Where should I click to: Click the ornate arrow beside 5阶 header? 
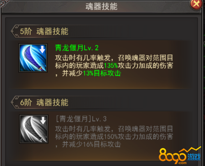click(15, 31)
